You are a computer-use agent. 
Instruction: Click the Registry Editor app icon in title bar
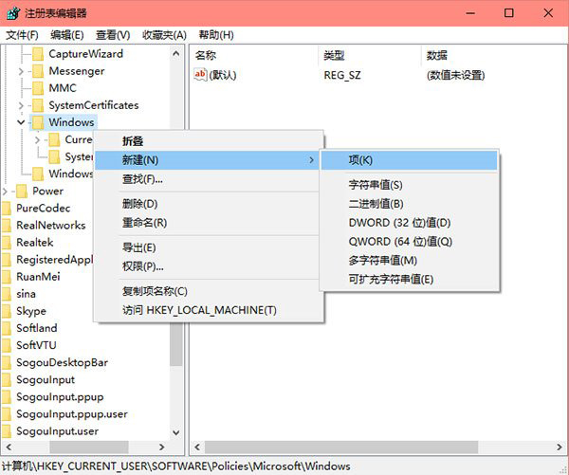(13, 13)
